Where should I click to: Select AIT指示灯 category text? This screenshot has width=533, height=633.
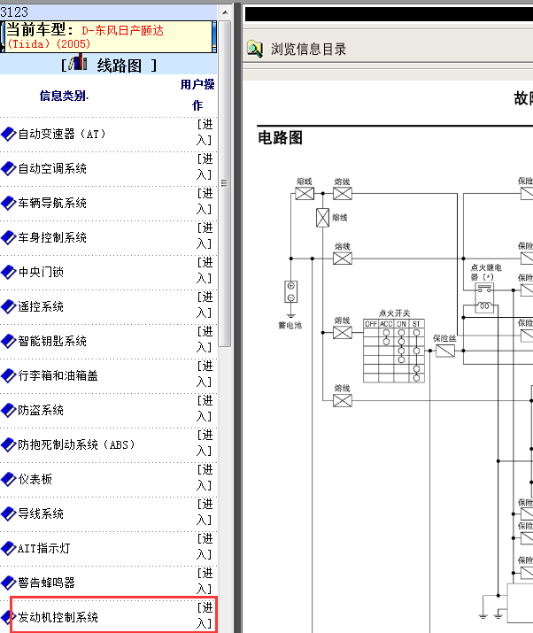[x=44, y=548]
